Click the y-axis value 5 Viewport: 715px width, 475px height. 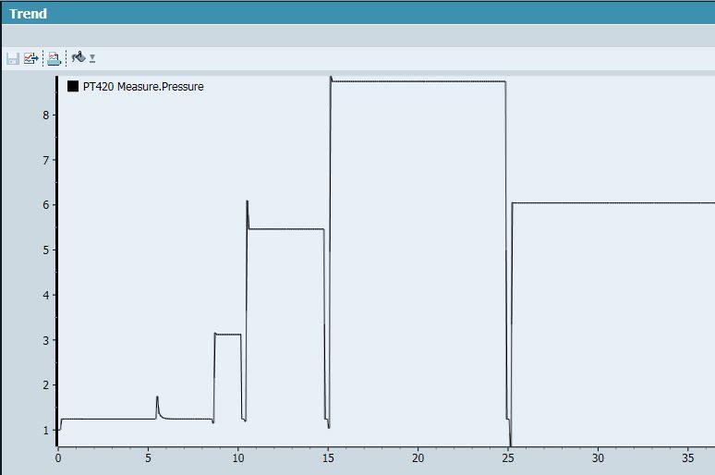click(46, 250)
